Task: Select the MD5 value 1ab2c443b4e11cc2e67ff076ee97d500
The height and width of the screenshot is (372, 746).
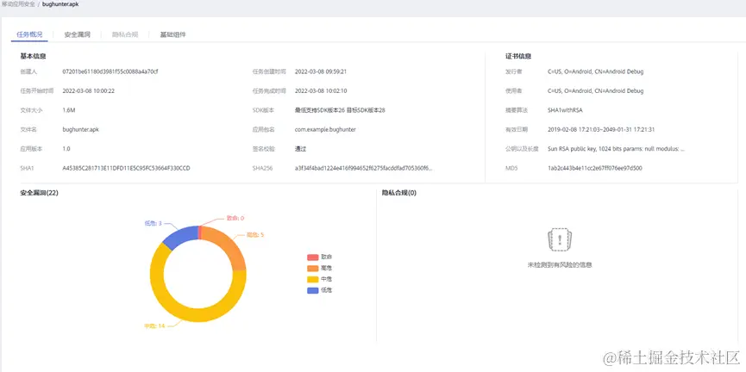Action: pyautogui.click(x=595, y=168)
